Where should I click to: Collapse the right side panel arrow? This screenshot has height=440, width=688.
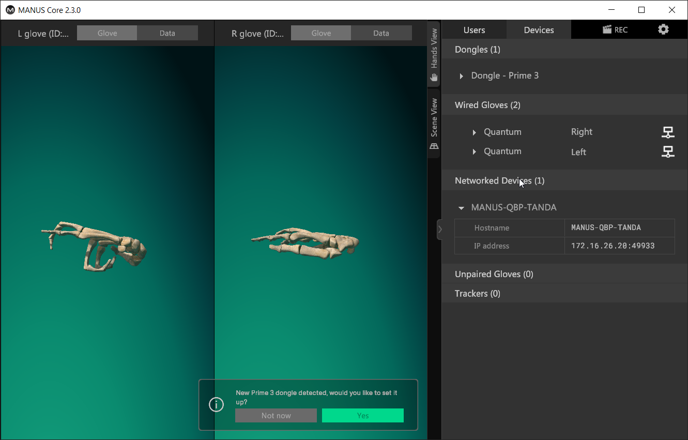pos(439,229)
